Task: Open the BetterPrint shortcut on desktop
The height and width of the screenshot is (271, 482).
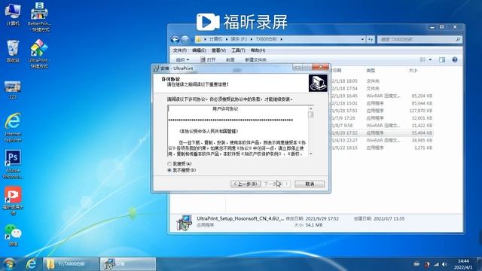Action: pos(39,17)
